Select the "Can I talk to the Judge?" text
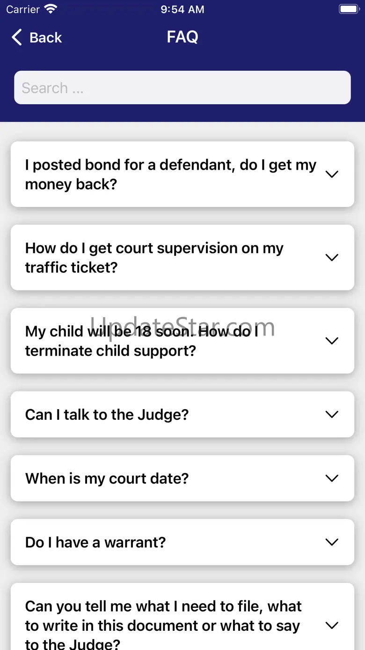 [107, 415]
